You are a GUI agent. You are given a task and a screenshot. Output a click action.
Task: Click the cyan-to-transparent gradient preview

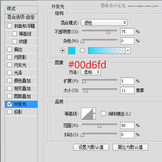107,51
